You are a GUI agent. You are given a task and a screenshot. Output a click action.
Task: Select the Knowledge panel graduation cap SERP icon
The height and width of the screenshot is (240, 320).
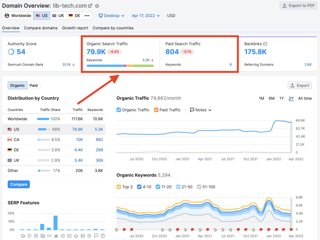click(23, 236)
